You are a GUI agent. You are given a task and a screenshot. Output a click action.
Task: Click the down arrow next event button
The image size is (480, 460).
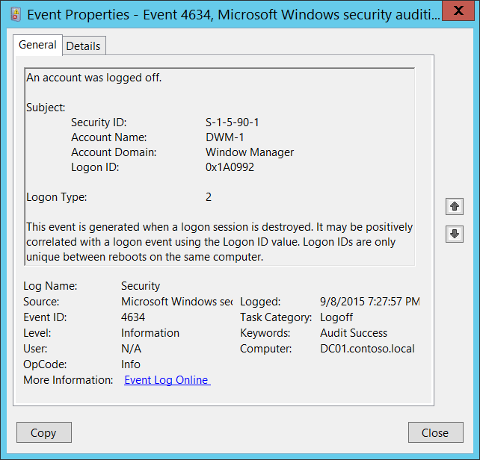pyautogui.click(x=454, y=234)
